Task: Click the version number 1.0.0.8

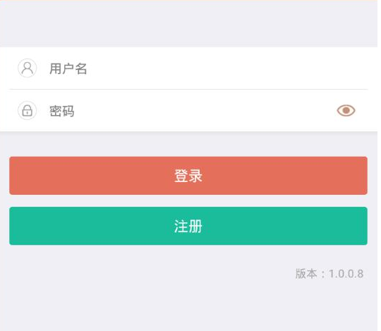Action: point(346,274)
